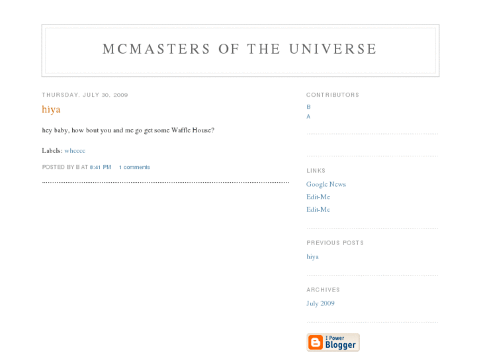
Task: Click the Previous Posts sidebar heading
Action: click(335, 243)
